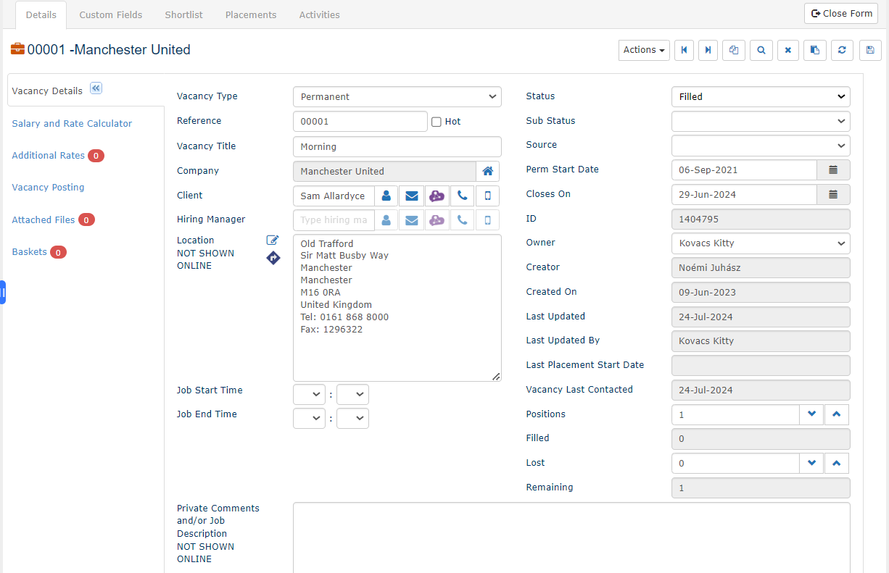The image size is (889, 573).
Task: Email the client Sam Allardyce
Action: [x=412, y=196]
